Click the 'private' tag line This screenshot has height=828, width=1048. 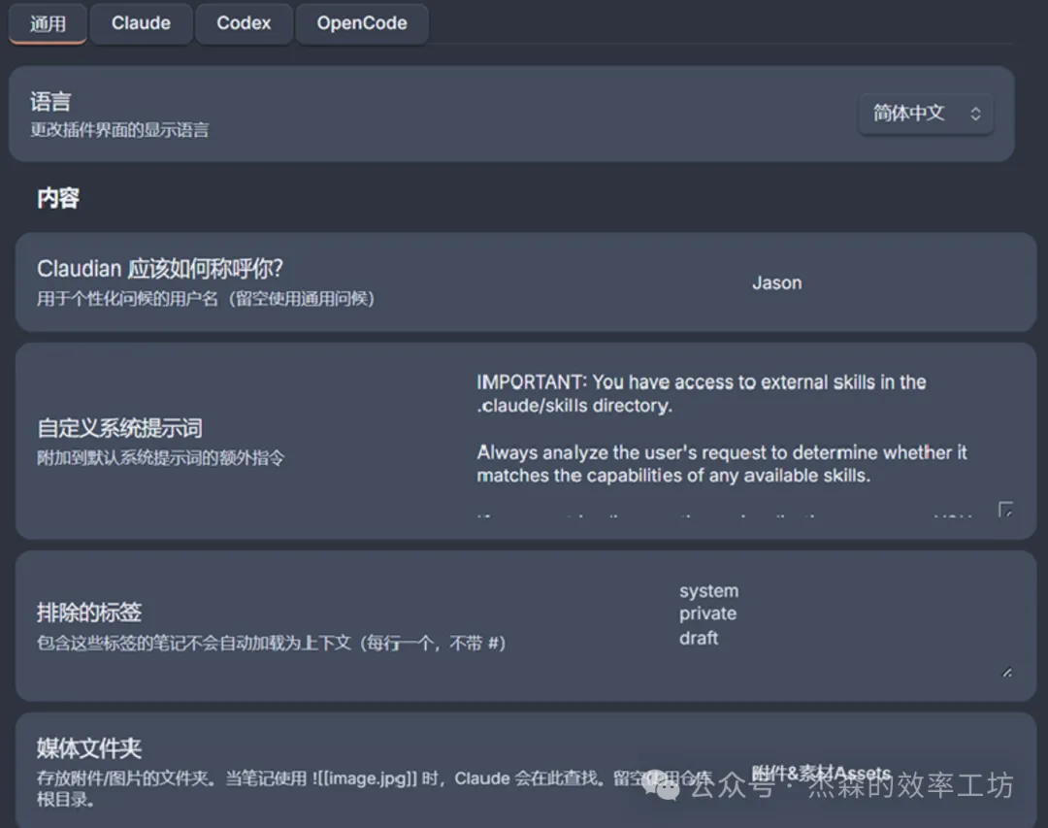point(707,614)
